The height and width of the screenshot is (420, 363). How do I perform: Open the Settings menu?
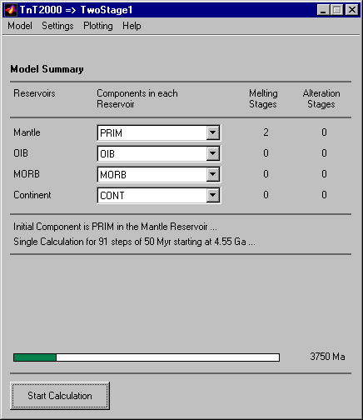pyautogui.click(x=57, y=26)
